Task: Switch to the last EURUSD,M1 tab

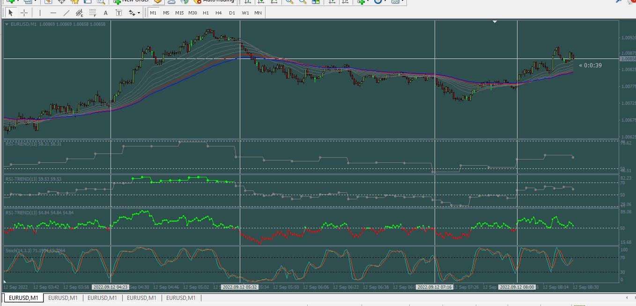Action: (181, 298)
